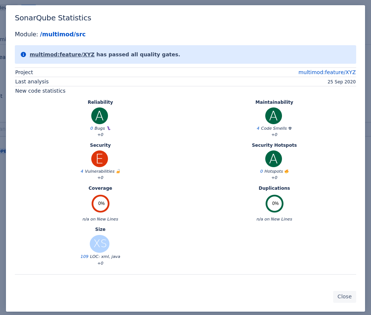The height and width of the screenshot is (315, 371).
Task: Click the 4 Vulnerabilities count link
Action: point(82,172)
